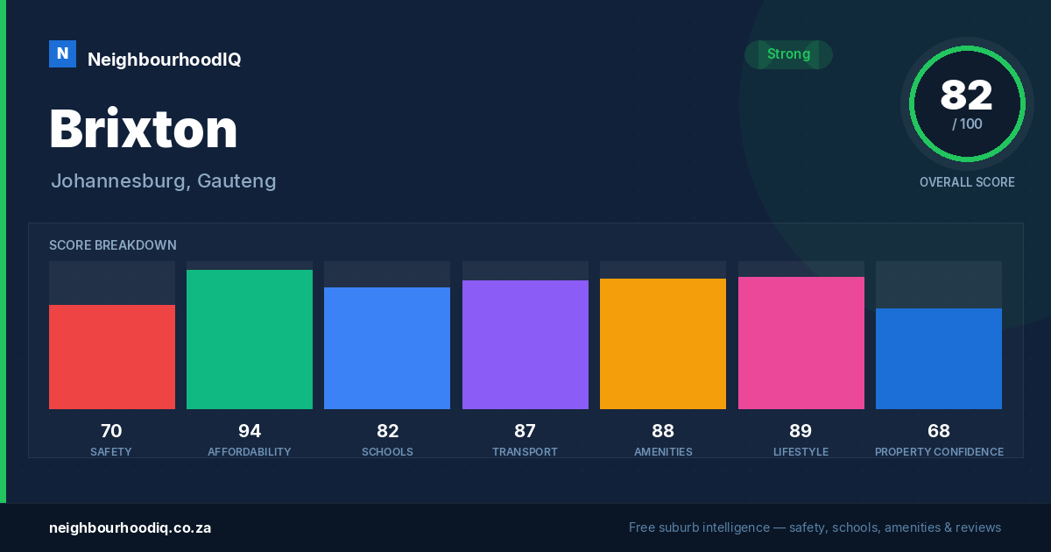Click the blue N logo icon
1051x552 pixels.
pyautogui.click(x=62, y=54)
